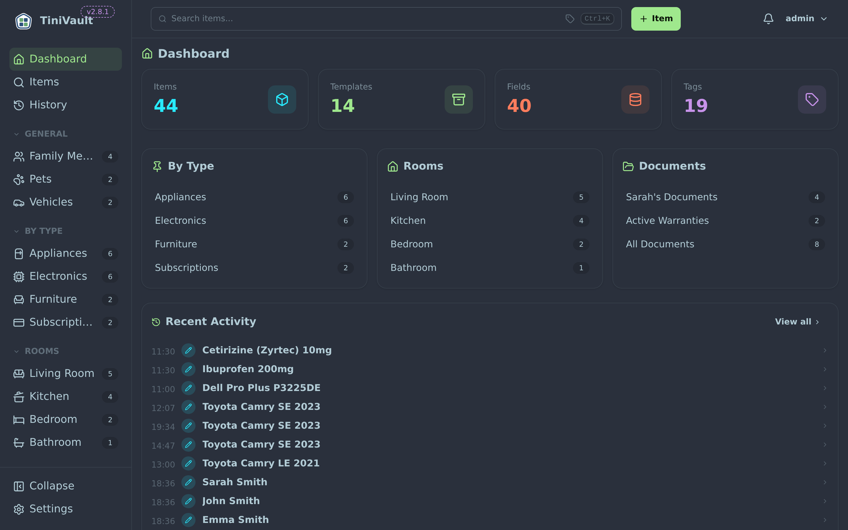
Task: Expand Dell Pro Plus row chevron
Action: pos(825,388)
